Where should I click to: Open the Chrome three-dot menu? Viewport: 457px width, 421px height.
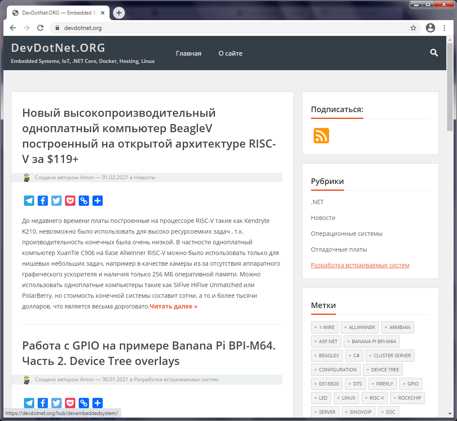click(444, 28)
